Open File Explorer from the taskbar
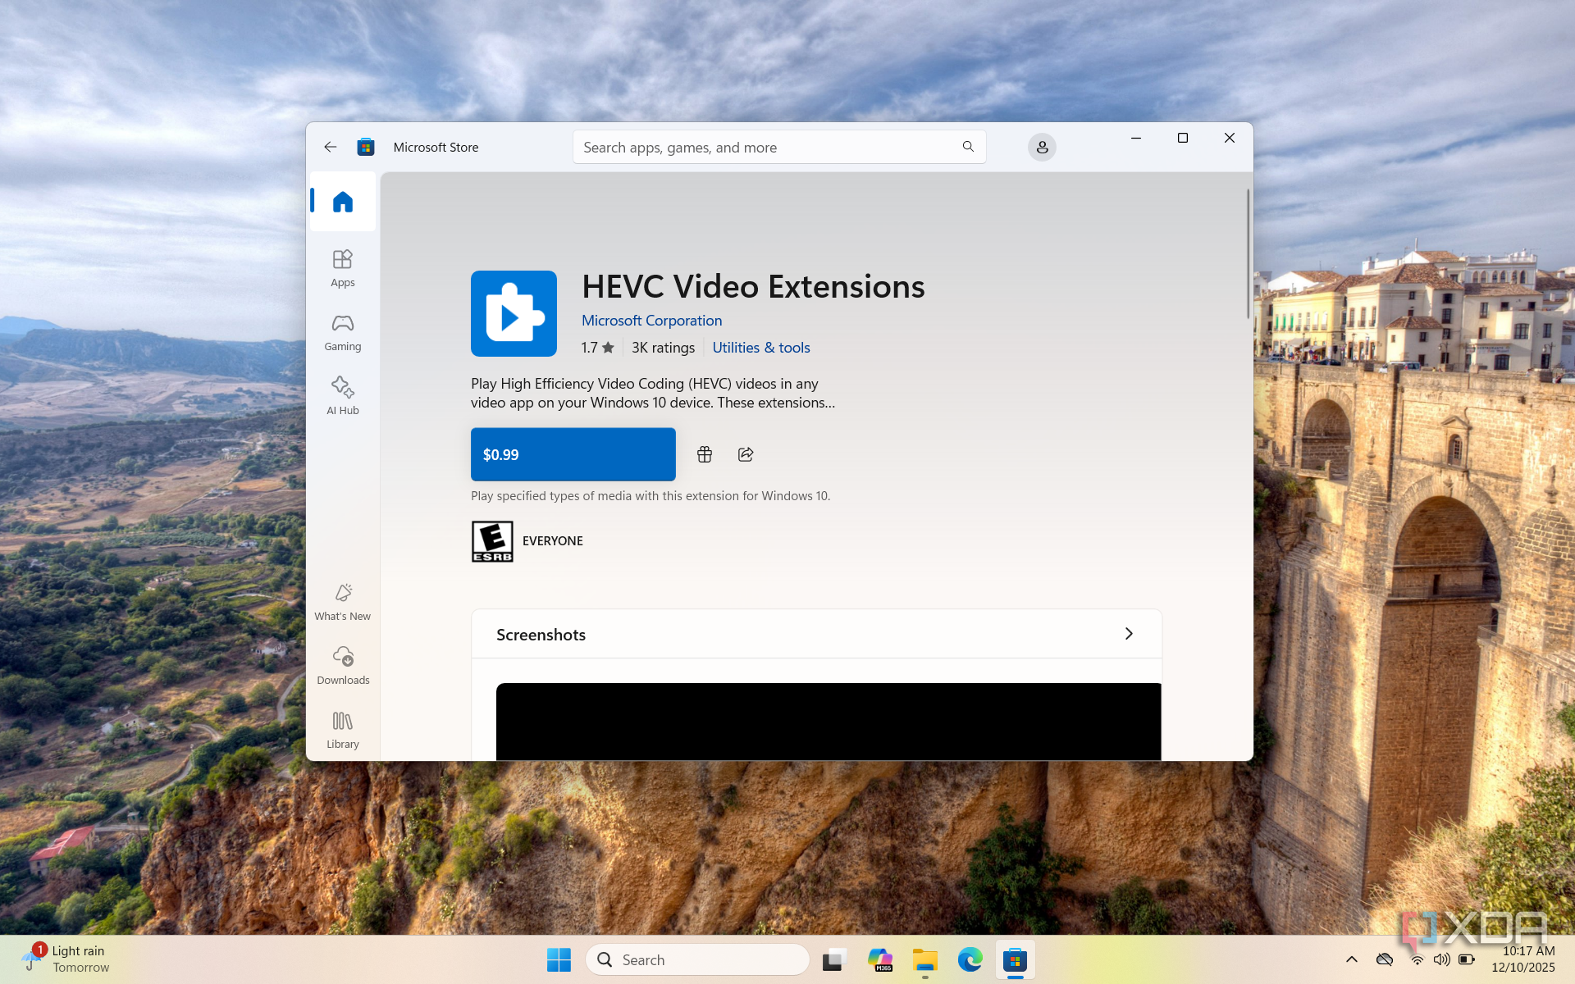This screenshot has height=984, width=1575. pos(925,959)
